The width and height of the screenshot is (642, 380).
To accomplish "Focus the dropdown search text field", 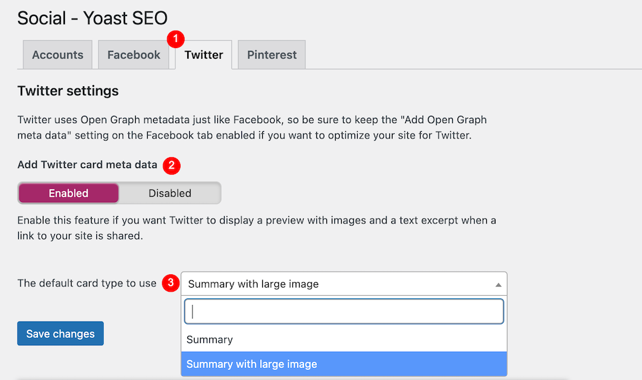I will 344,311.
